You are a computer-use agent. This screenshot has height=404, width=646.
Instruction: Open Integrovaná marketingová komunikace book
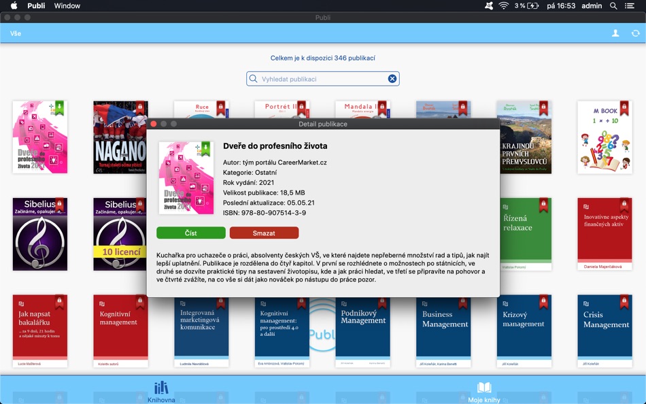point(201,333)
